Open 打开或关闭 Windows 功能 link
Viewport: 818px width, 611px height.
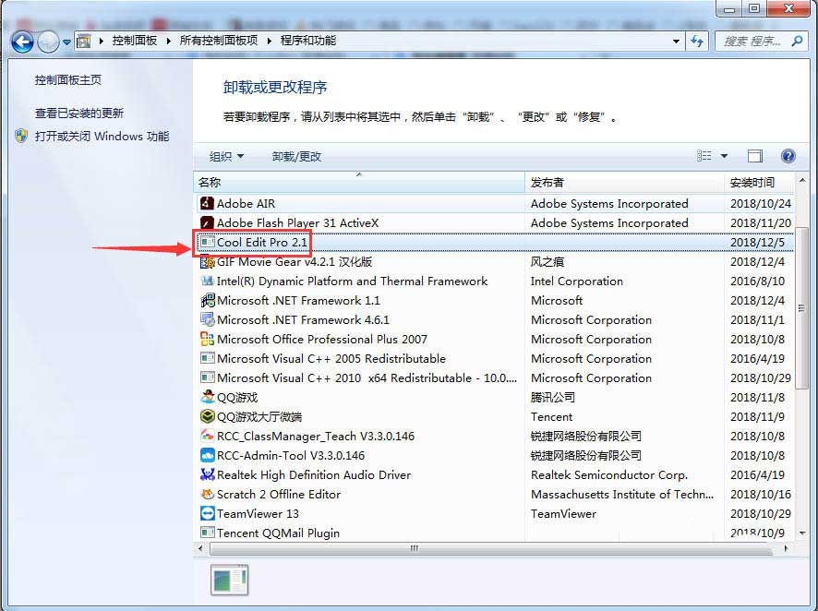coord(102,137)
